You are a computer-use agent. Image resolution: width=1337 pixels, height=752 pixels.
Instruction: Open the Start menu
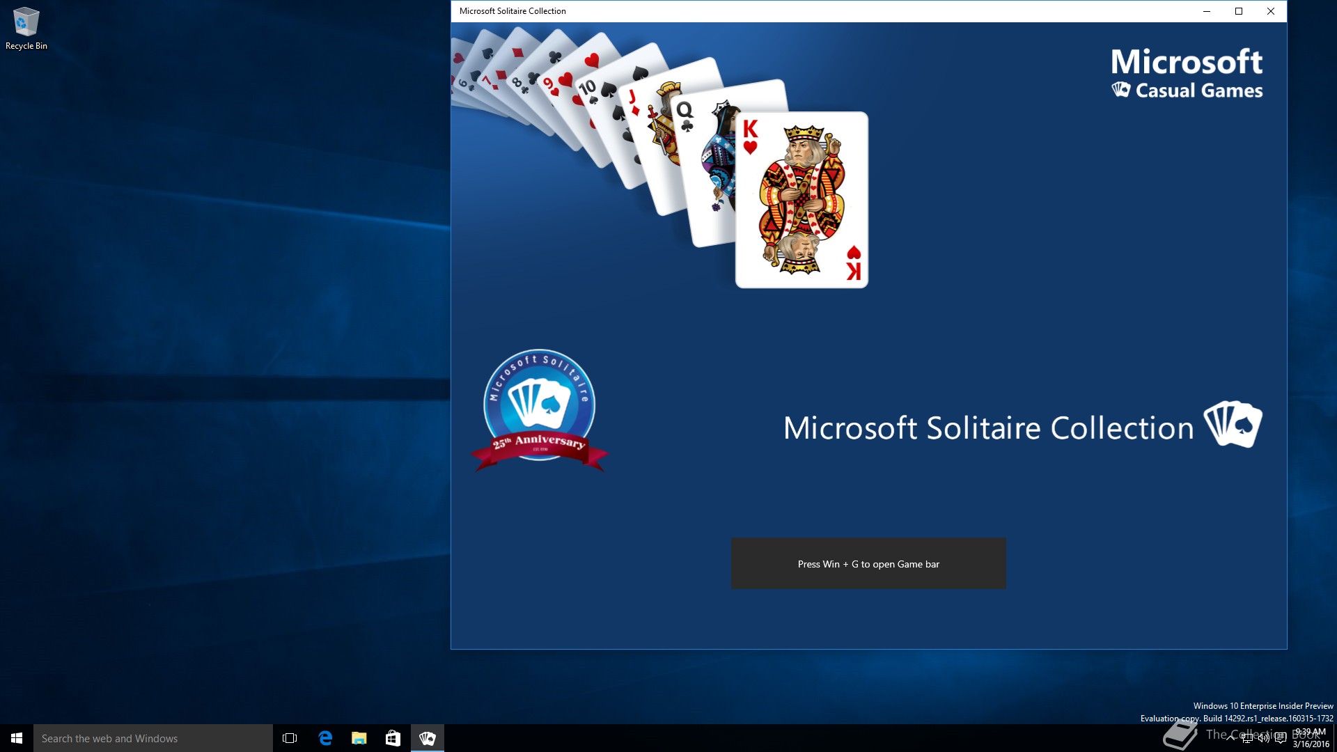pyautogui.click(x=17, y=738)
